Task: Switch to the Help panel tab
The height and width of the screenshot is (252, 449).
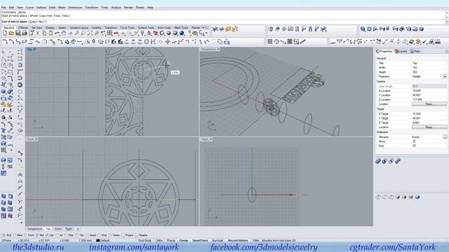Action: click(415, 51)
